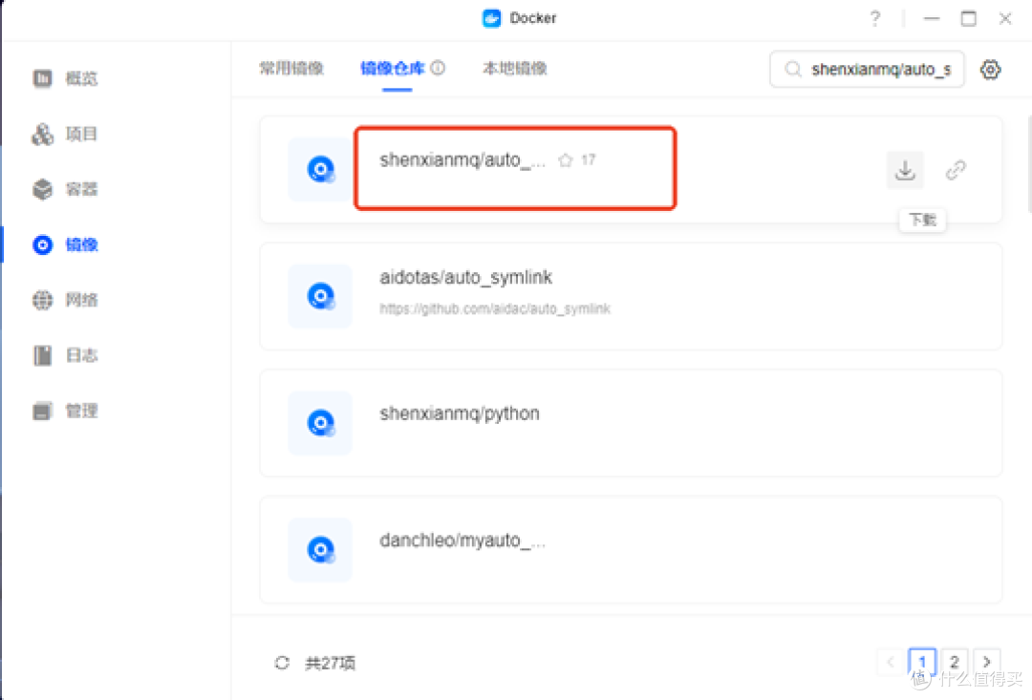Download the shenxianmq/auto image

click(x=904, y=169)
